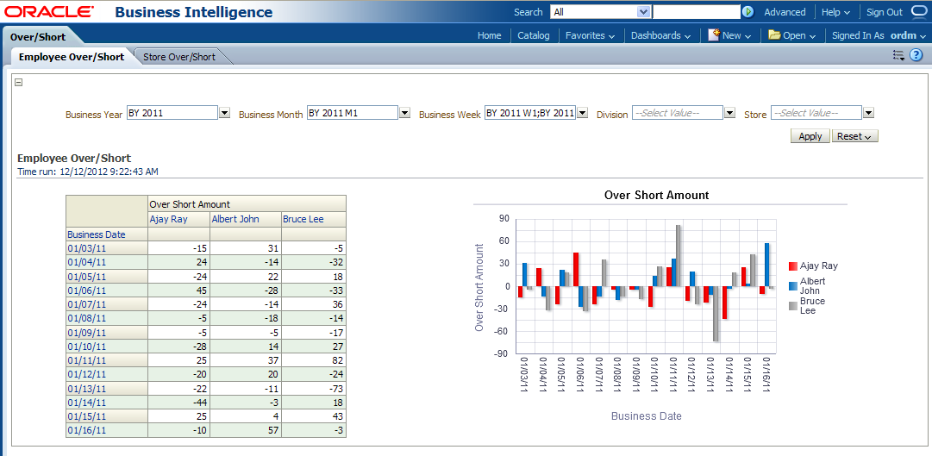Click the Oracle logo
Screen dimensions: 932x456
[49, 12]
